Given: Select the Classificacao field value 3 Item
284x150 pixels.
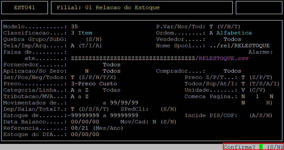Looking at the screenshot, I should pos(81,33).
